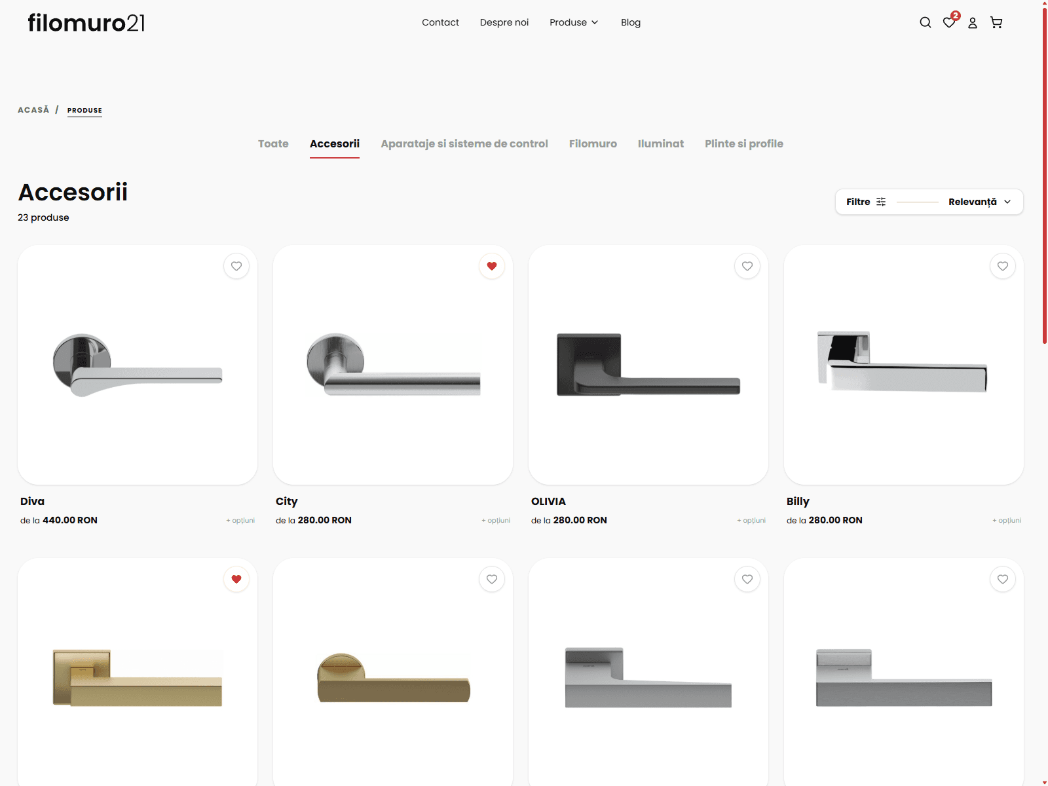Click the page vertical scrollbar thumb

click(1044, 176)
